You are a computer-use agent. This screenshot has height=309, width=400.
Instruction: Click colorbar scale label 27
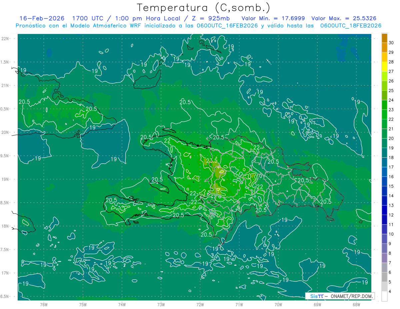pyautogui.click(x=391, y=71)
